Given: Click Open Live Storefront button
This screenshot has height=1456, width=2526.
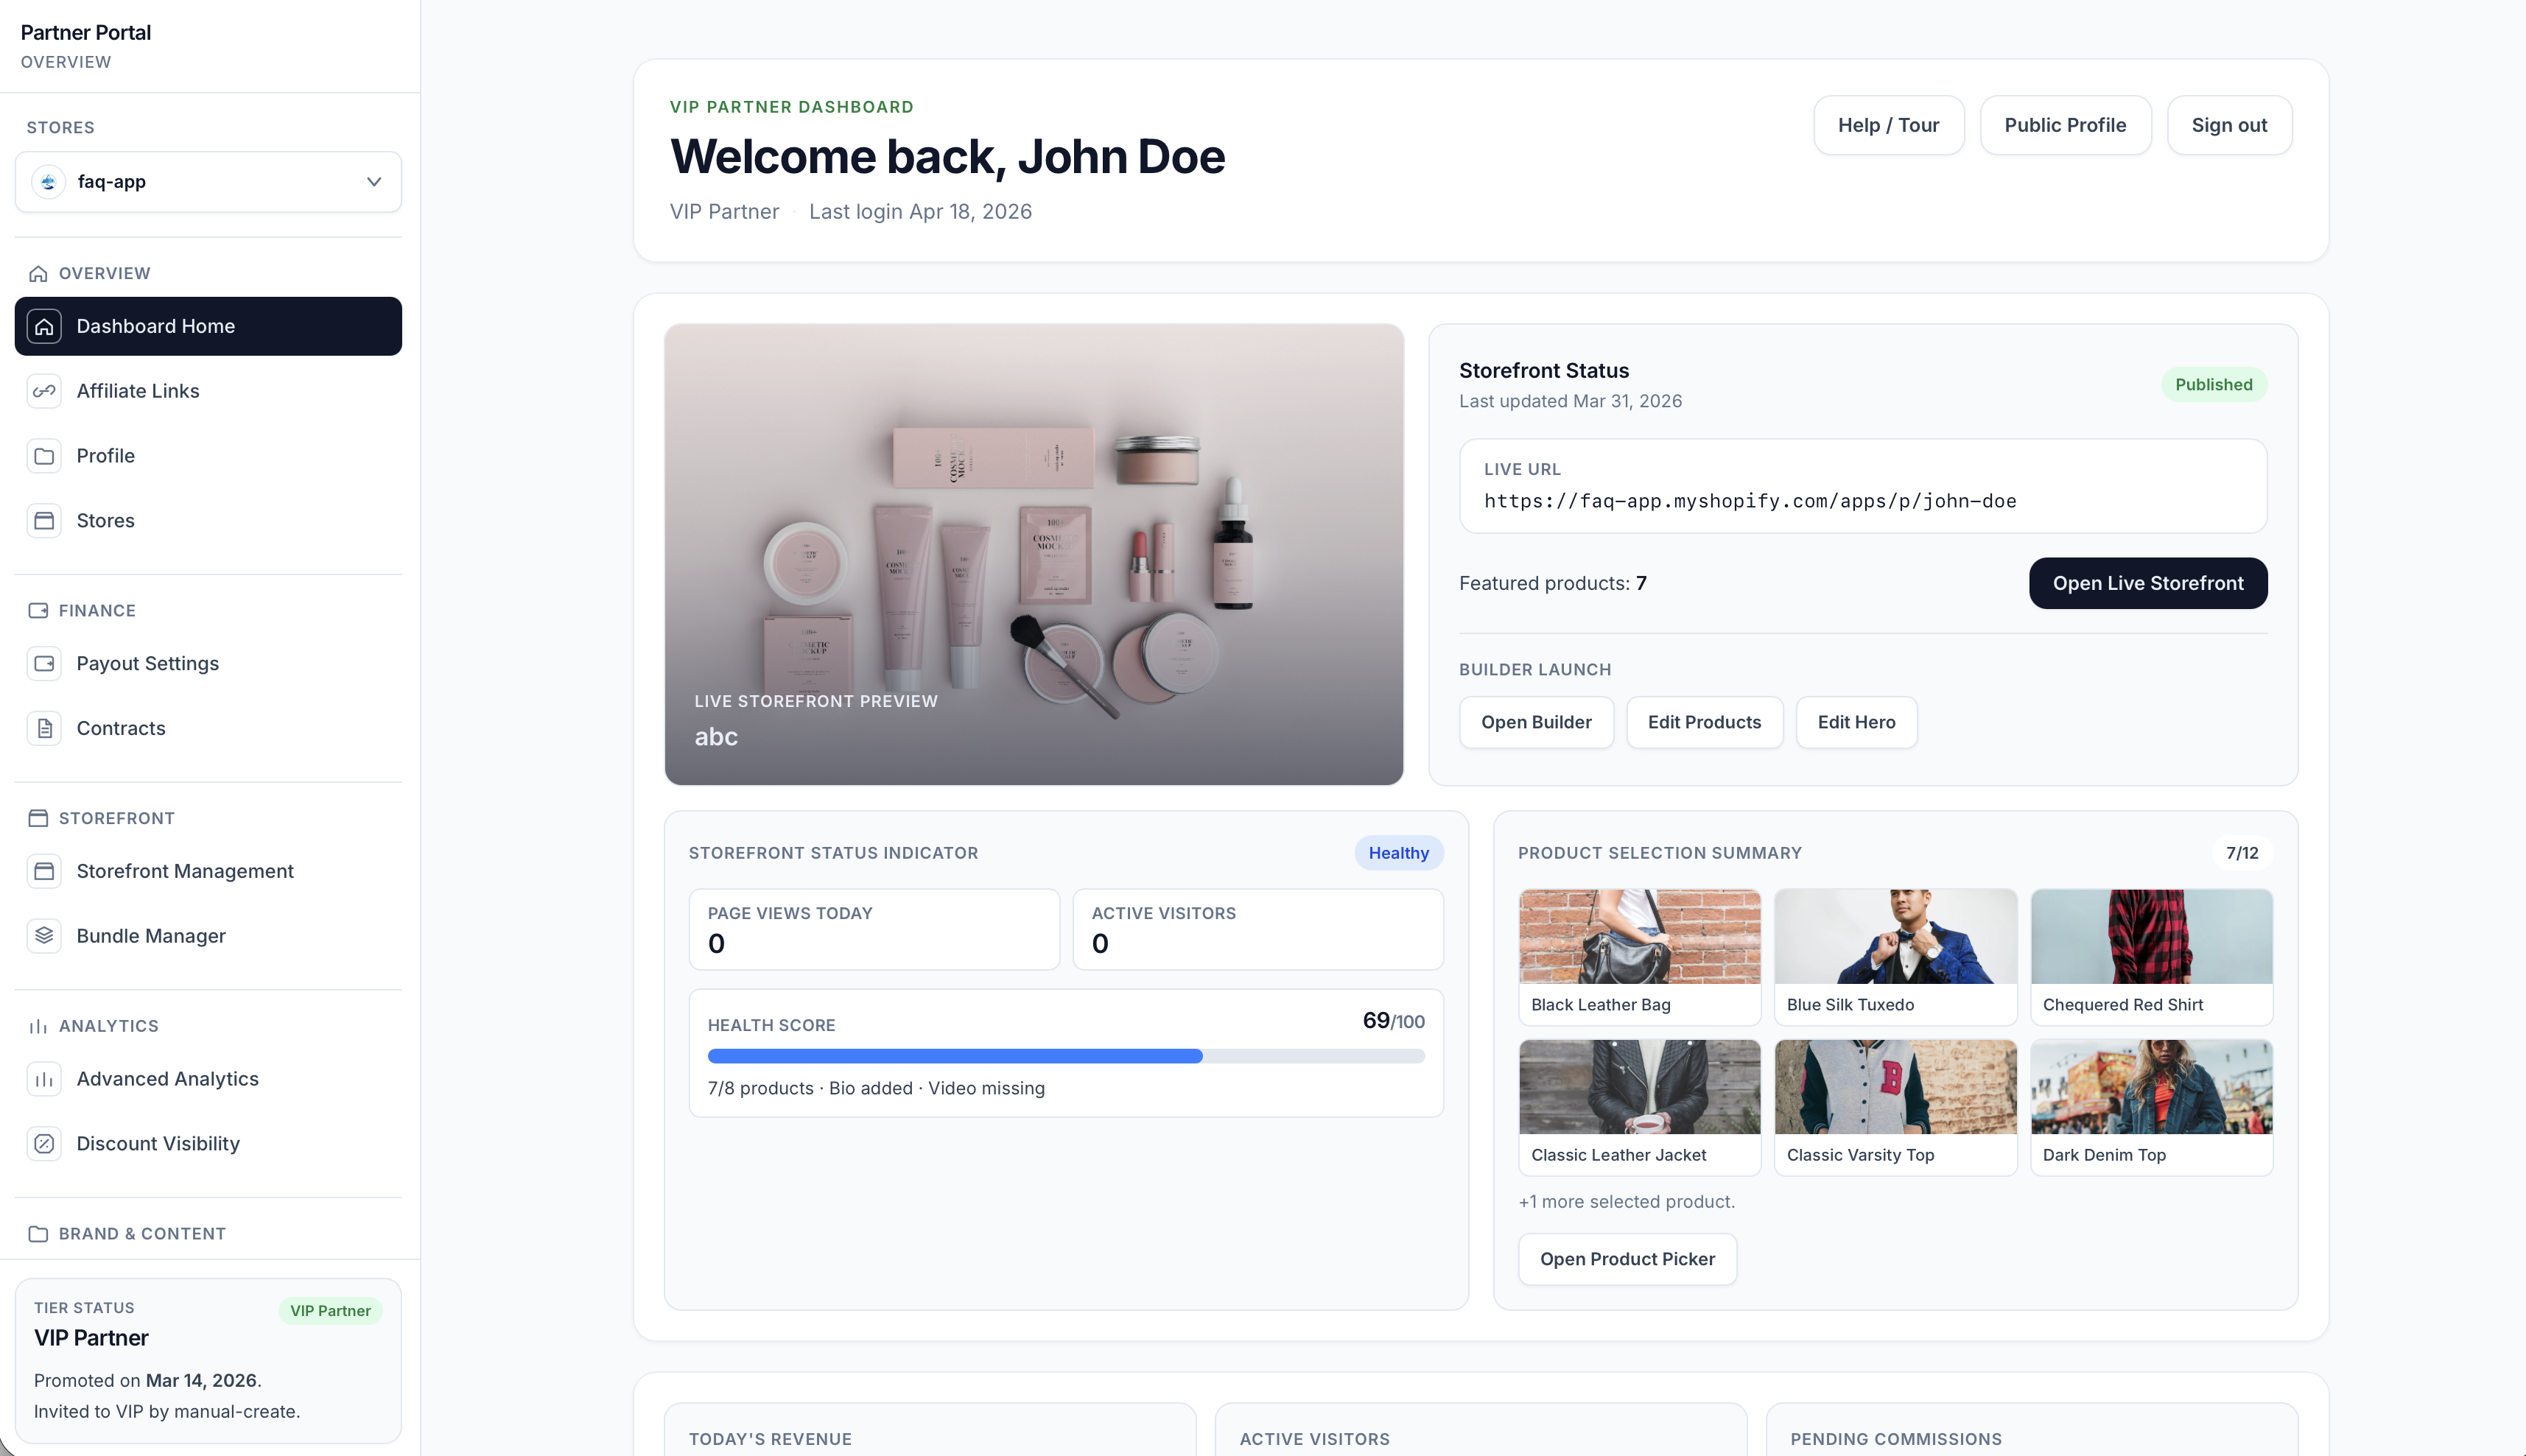Looking at the screenshot, I should coord(2148,583).
